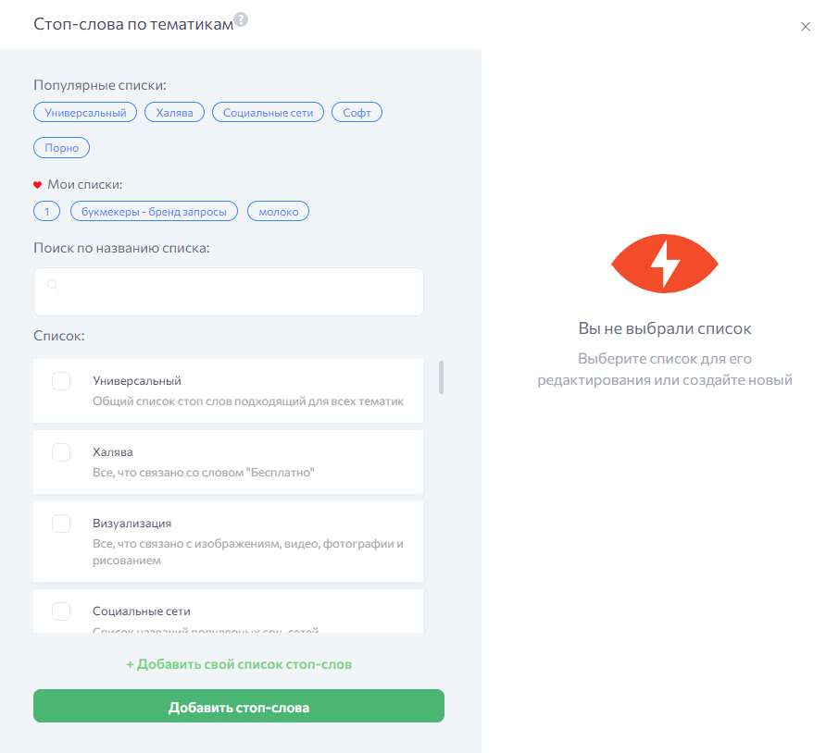Select the Порно popular list tag
Screen dimensions: 826x753
pos(61,148)
